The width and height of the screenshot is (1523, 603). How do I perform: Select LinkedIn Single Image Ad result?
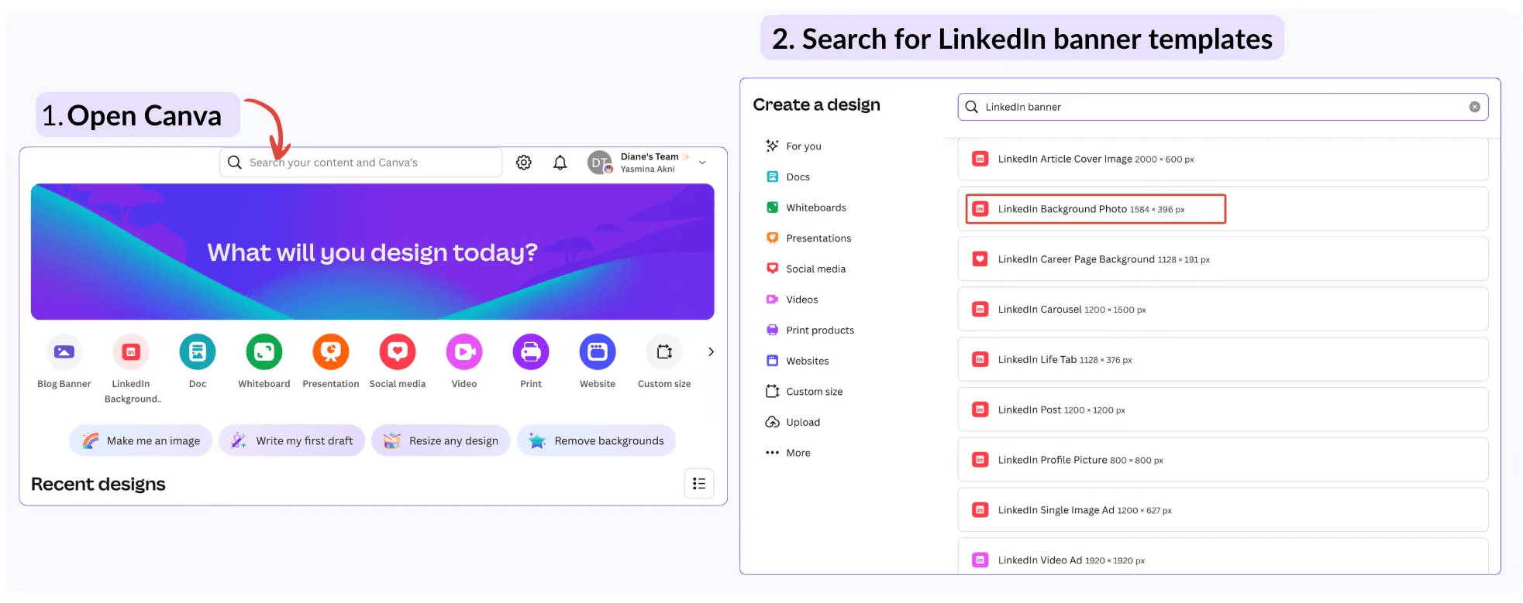click(1223, 510)
